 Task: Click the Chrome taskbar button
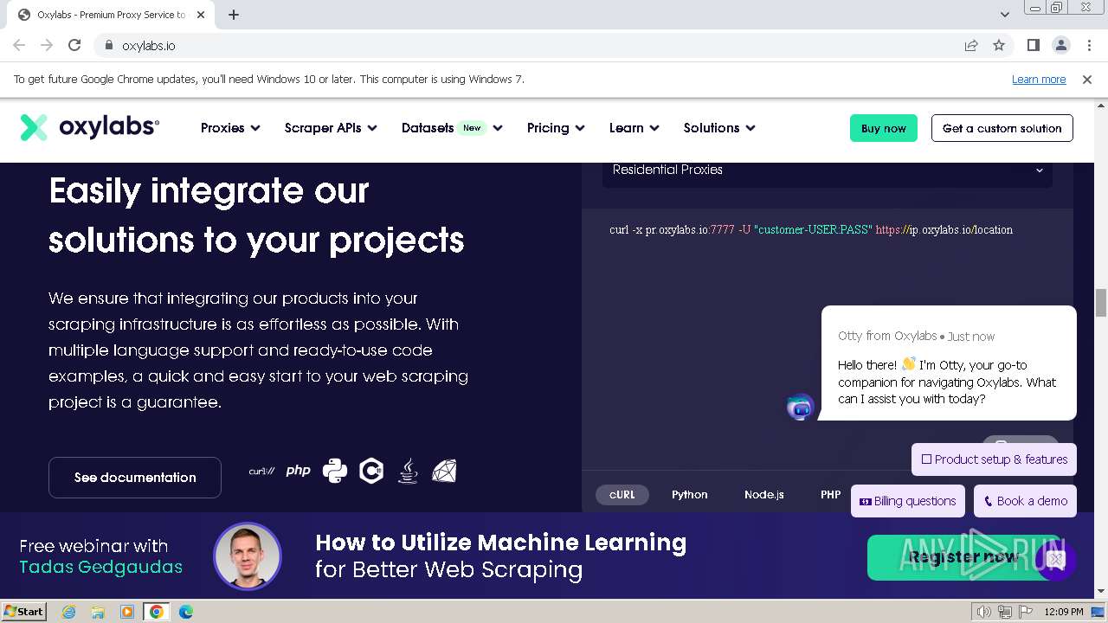pos(157,612)
